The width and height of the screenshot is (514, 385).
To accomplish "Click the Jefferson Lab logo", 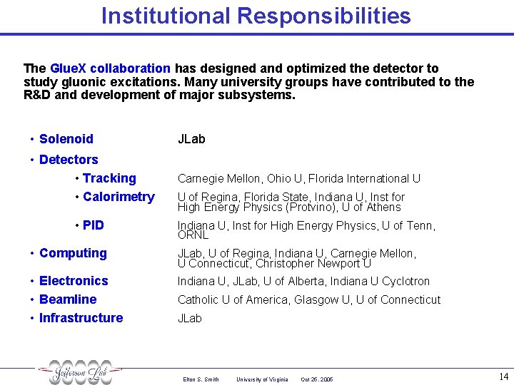I will click(80, 372).
